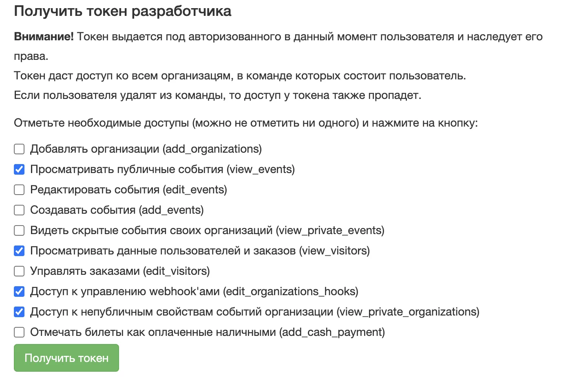Check the add_events permission box
This screenshot has height=377, width=570.
pyautogui.click(x=19, y=210)
